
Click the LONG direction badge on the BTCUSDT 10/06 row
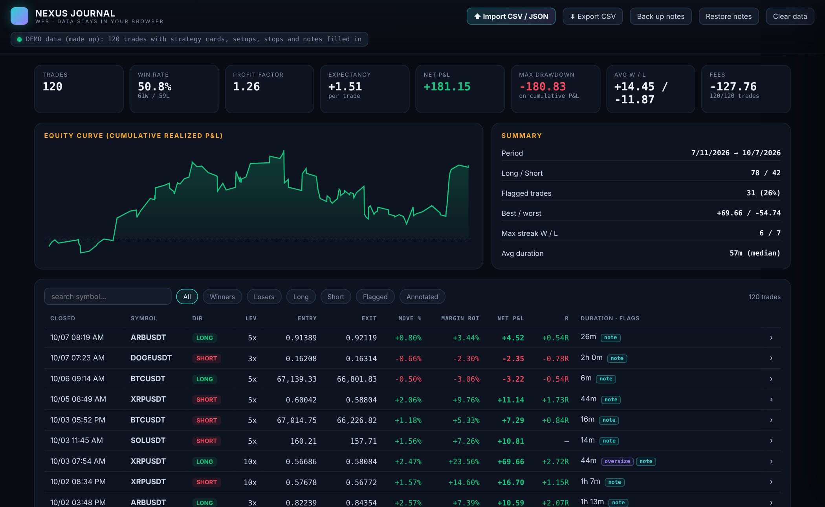pyautogui.click(x=204, y=379)
